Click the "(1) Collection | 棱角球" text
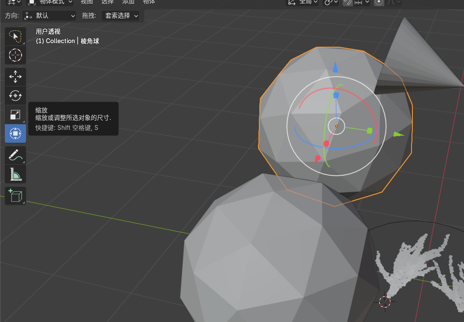The height and width of the screenshot is (322, 464). 67,41
